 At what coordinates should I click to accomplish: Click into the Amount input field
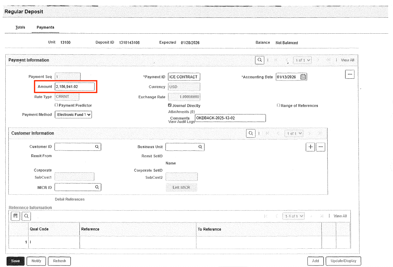pyautogui.click(x=75, y=86)
